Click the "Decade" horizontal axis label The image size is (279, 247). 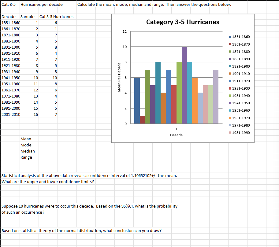[x=176, y=135]
